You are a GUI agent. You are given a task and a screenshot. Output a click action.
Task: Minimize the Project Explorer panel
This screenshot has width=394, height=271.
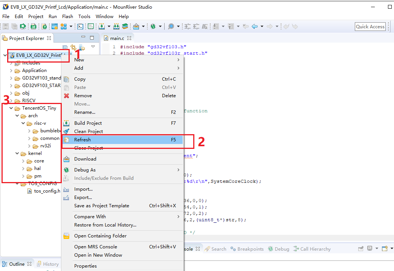click(83, 37)
